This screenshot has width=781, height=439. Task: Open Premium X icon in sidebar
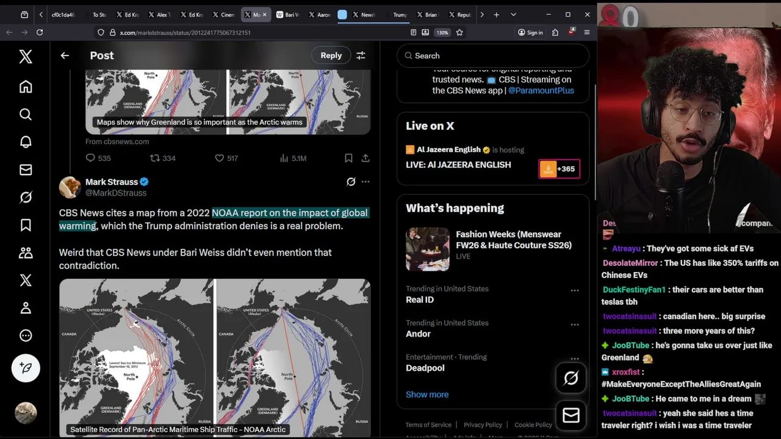point(26,280)
